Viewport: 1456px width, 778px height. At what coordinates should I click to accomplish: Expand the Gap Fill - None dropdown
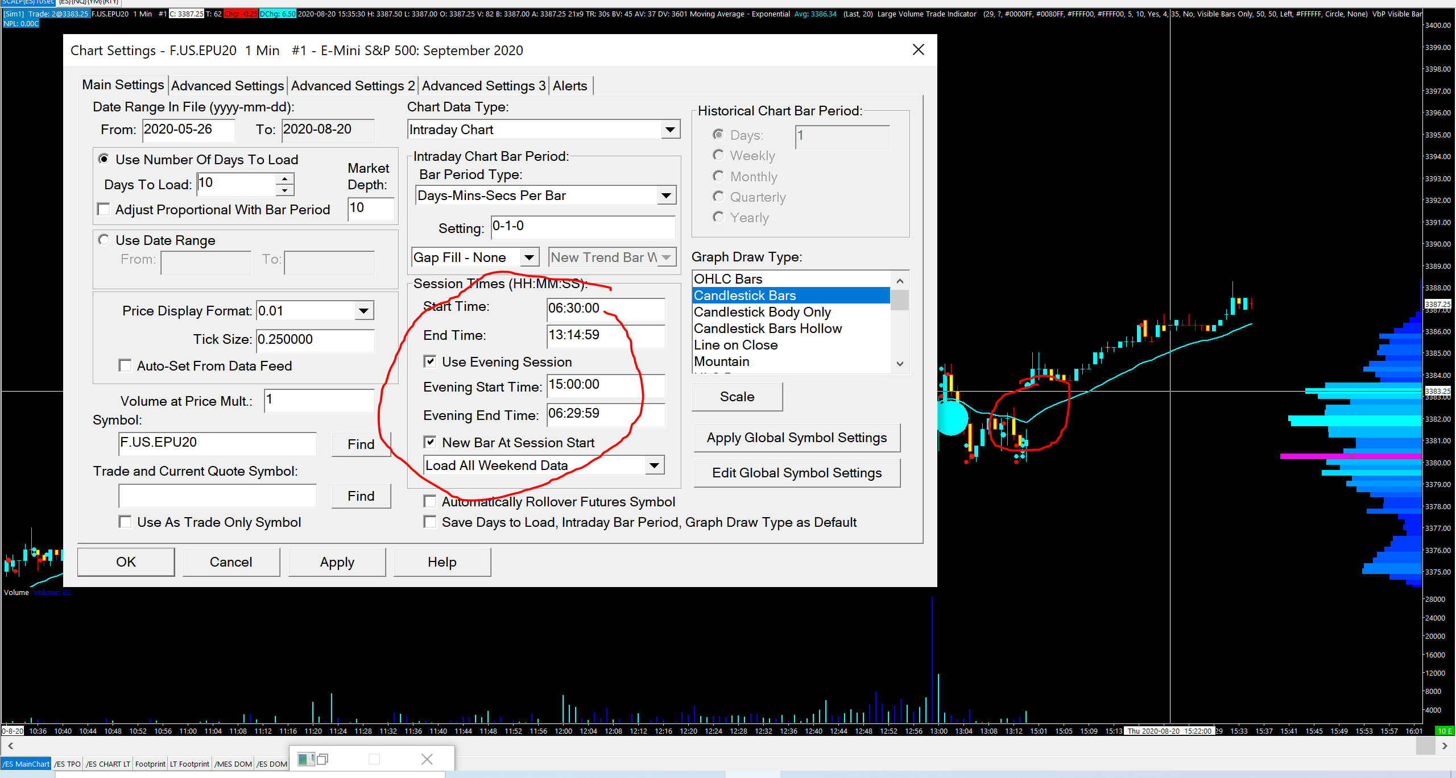[x=529, y=257]
